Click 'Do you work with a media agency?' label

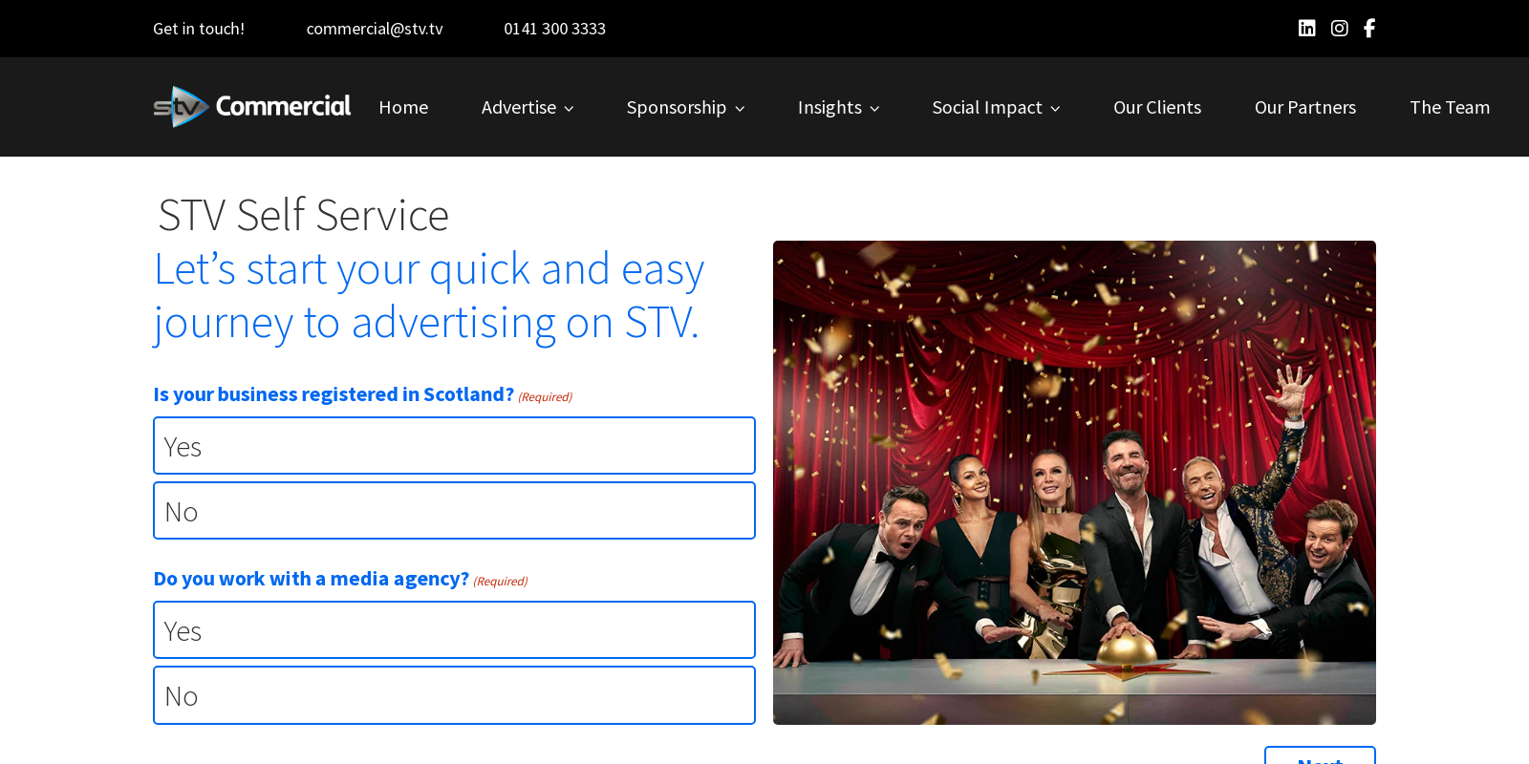(312, 579)
